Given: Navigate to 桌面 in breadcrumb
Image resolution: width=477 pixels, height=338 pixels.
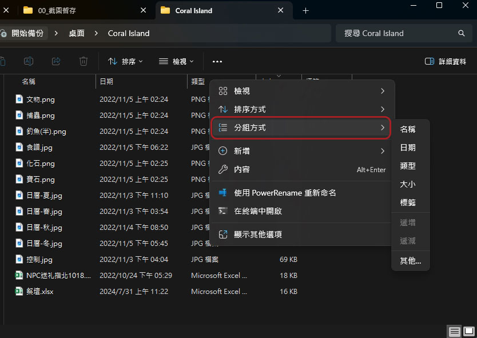Looking at the screenshot, I should pyautogui.click(x=77, y=33).
